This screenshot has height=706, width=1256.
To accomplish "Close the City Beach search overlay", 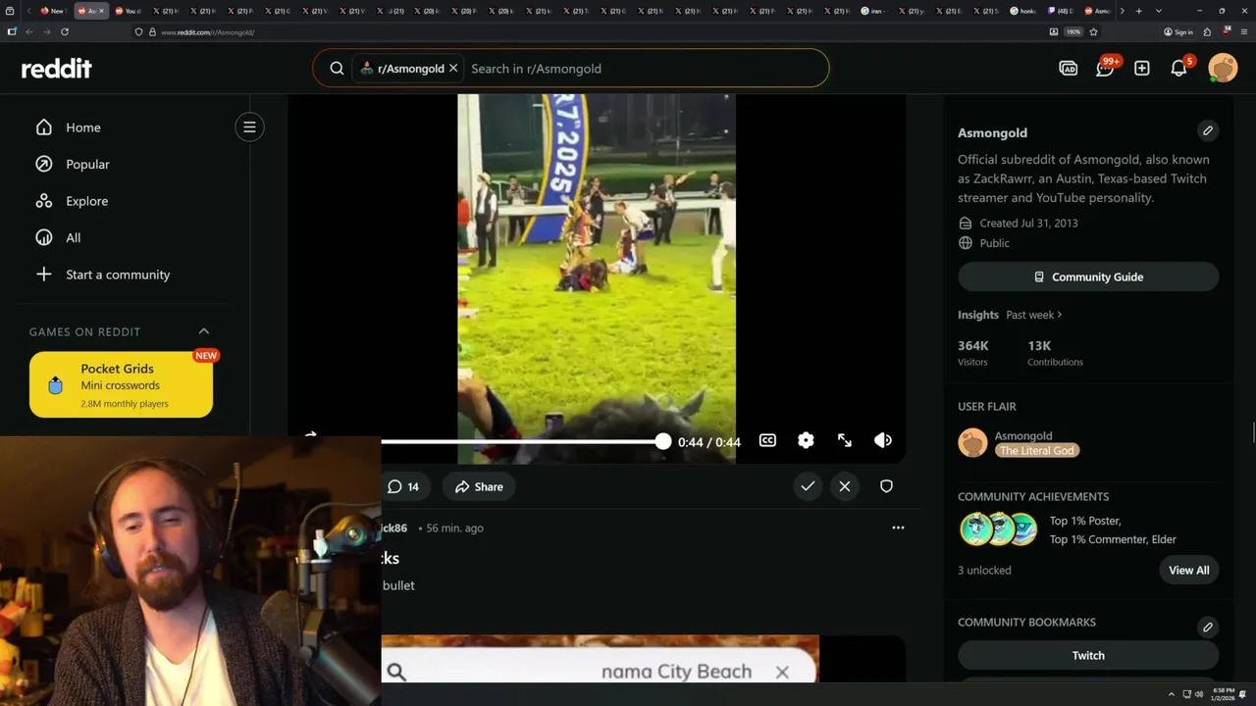I will (x=782, y=672).
